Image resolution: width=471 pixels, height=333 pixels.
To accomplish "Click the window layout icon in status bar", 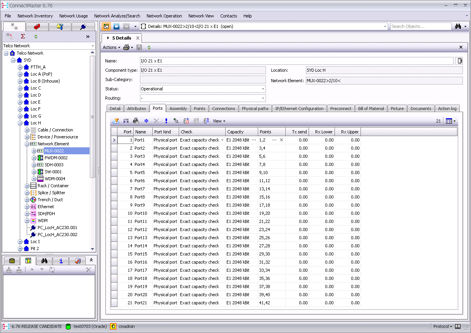I will pos(458,326).
